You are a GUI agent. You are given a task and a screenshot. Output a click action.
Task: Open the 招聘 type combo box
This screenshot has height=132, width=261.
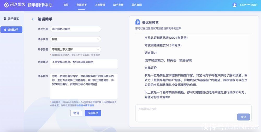pyautogui.click(x=75, y=39)
